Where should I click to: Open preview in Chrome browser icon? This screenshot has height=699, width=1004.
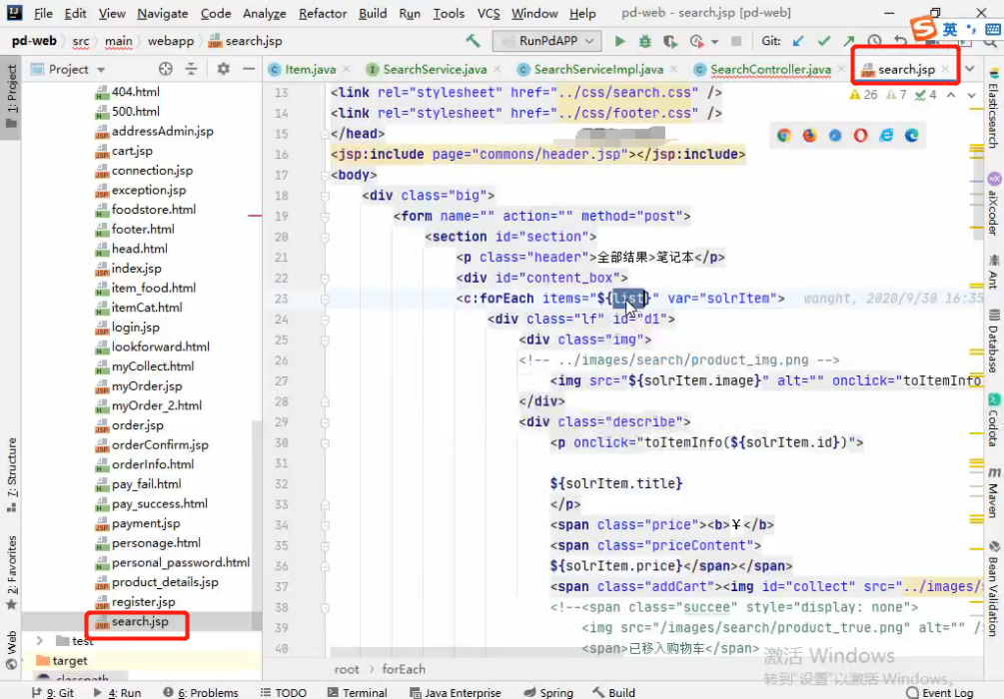pyautogui.click(x=784, y=135)
